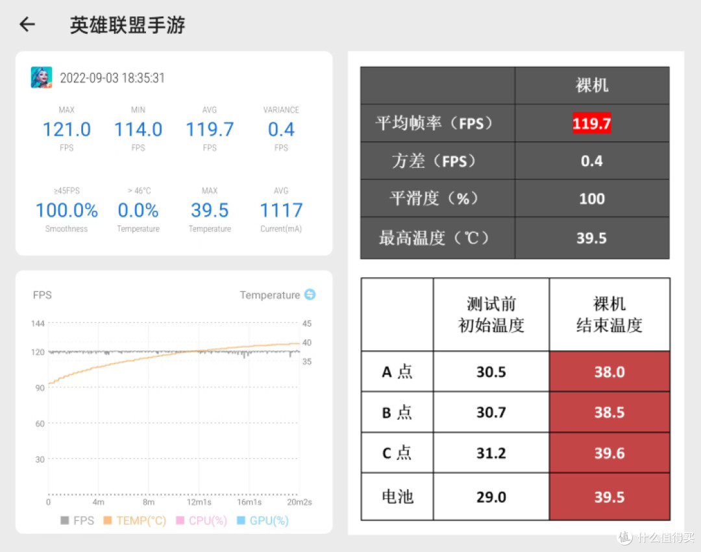
Task: Select the Temperature axis label on chart
Action: [x=269, y=294]
